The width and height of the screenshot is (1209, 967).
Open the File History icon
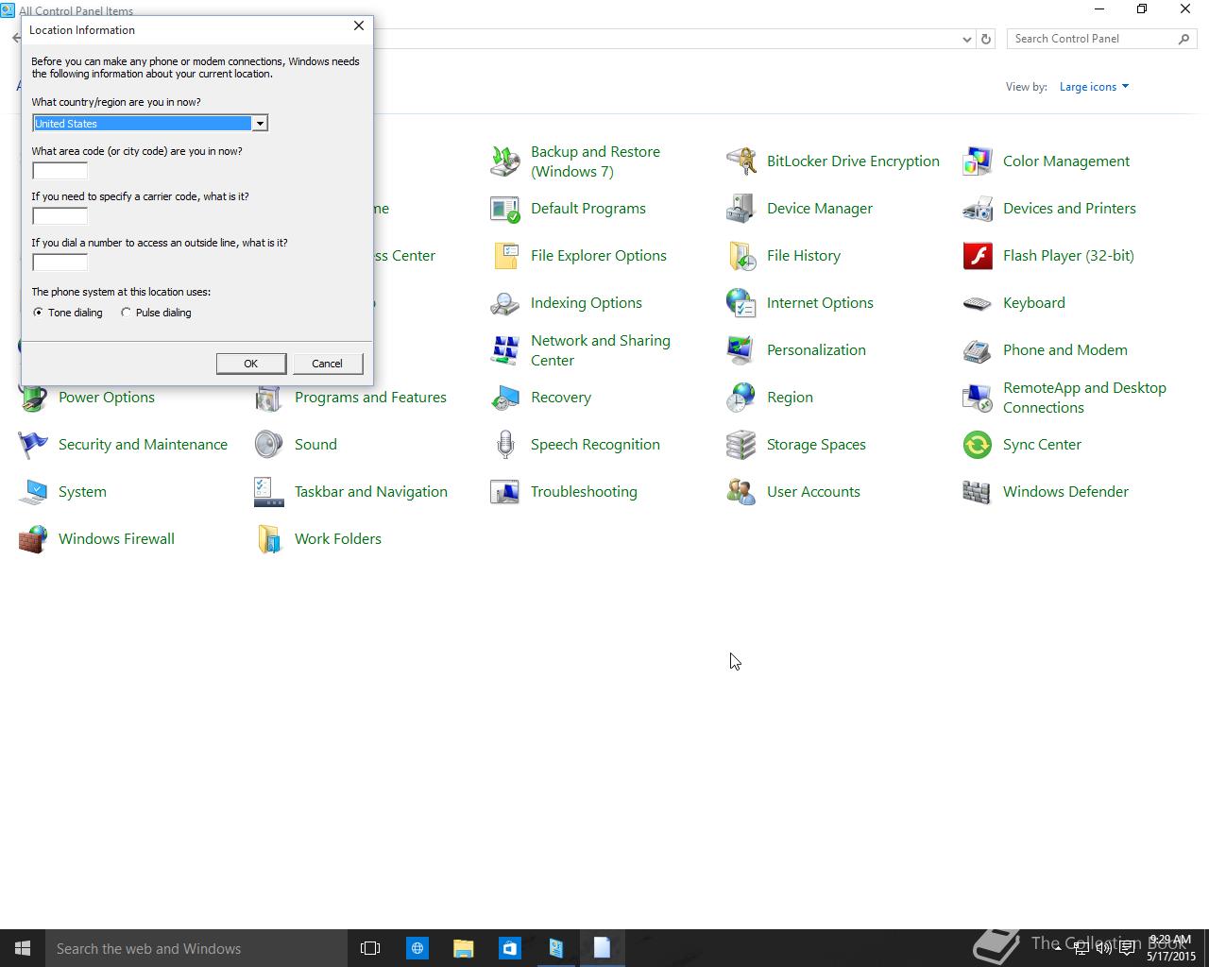click(x=741, y=256)
